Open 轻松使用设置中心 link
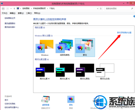Viewport: 135px width, 110px height. [x=12, y=108]
